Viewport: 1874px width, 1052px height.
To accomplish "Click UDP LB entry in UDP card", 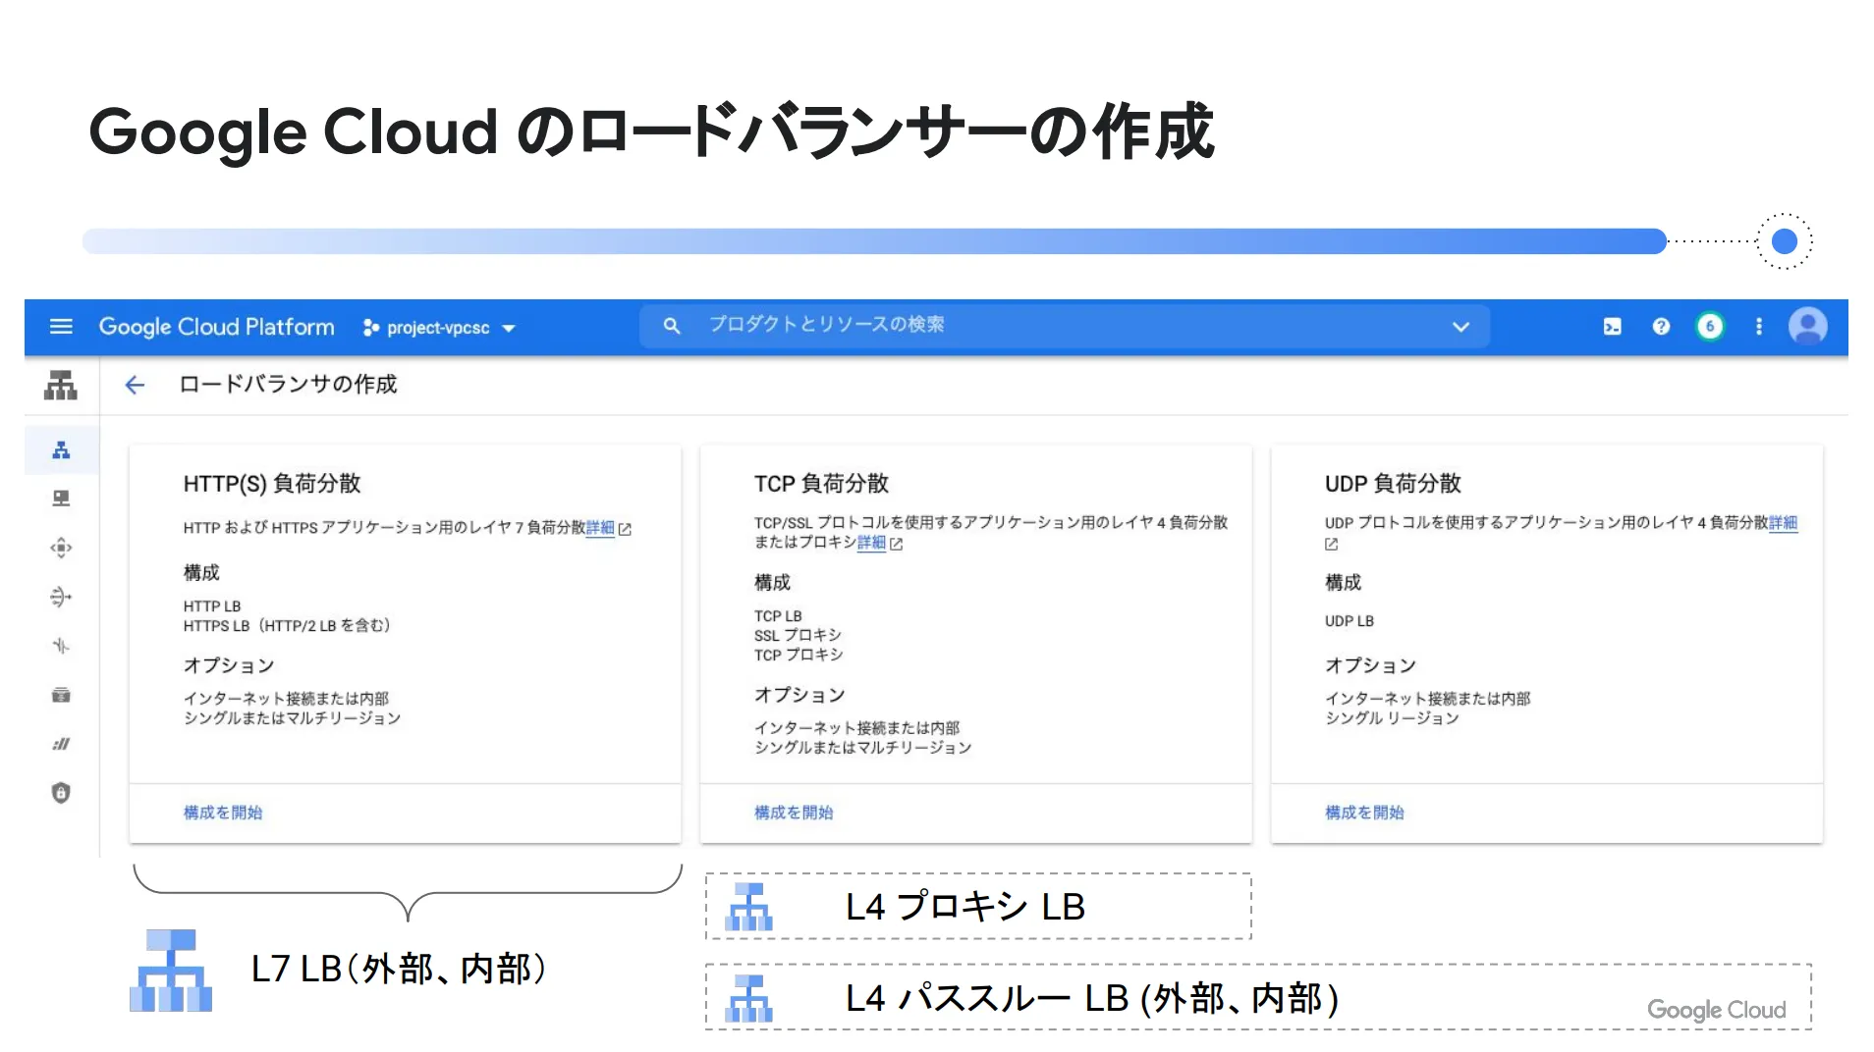I will (1350, 621).
